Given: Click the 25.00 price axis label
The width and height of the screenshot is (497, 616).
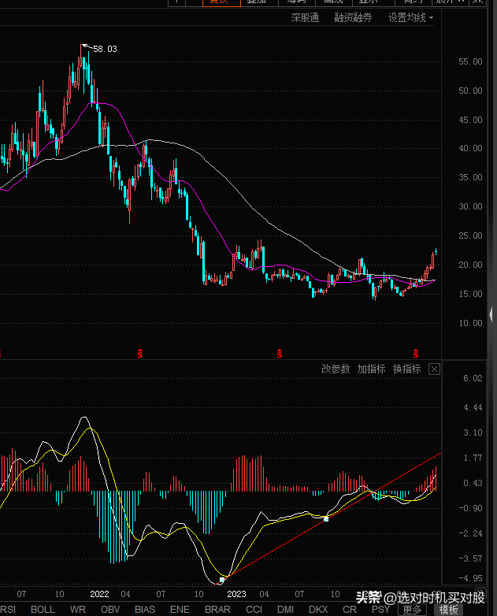Looking at the screenshot, I should click(470, 236).
